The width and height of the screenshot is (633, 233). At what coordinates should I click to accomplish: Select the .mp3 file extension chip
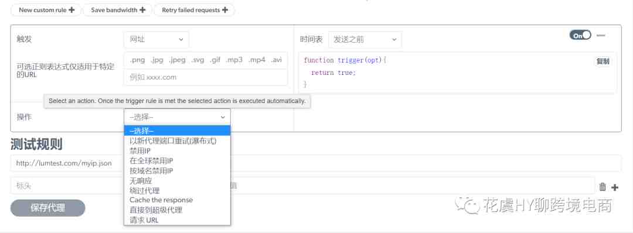(x=234, y=60)
